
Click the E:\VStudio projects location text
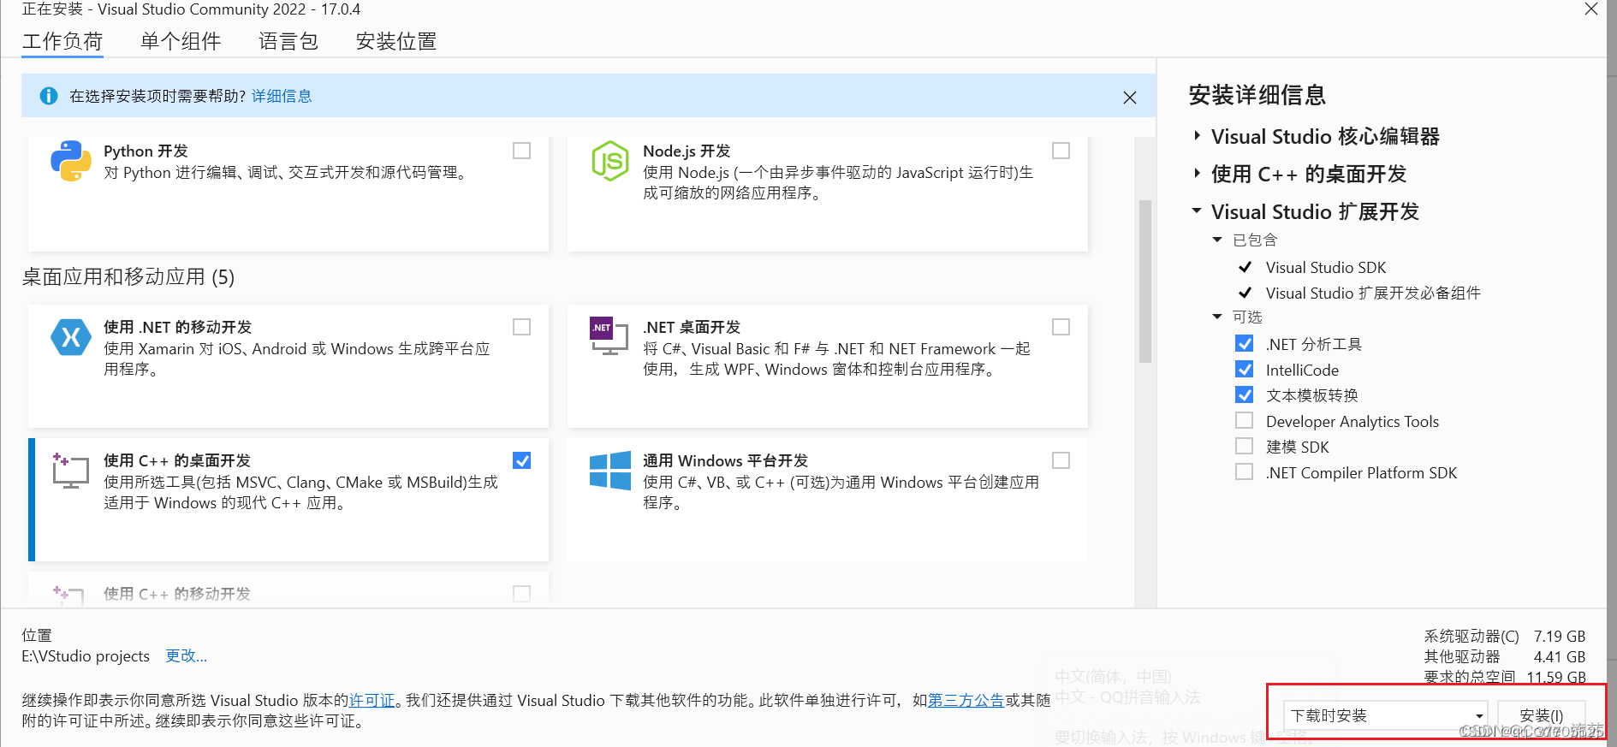coord(86,656)
